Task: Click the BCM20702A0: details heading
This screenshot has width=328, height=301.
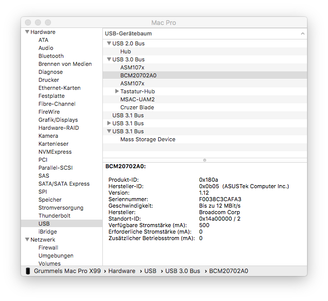Action: [x=125, y=166]
